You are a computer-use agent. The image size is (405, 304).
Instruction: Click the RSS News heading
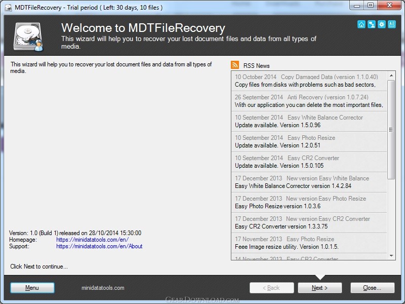pyautogui.click(x=256, y=66)
